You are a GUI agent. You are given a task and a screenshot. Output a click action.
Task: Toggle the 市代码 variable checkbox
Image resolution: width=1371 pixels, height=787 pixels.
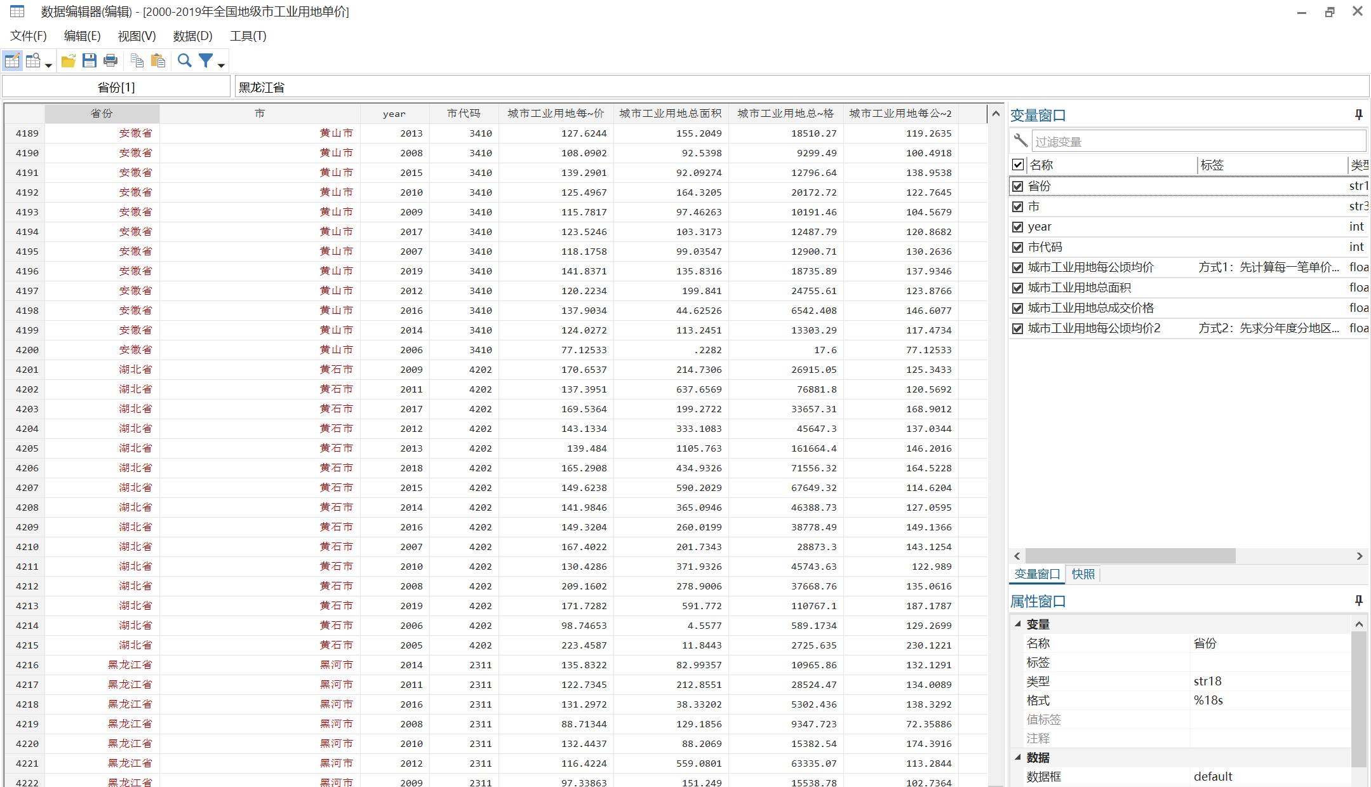point(1018,247)
